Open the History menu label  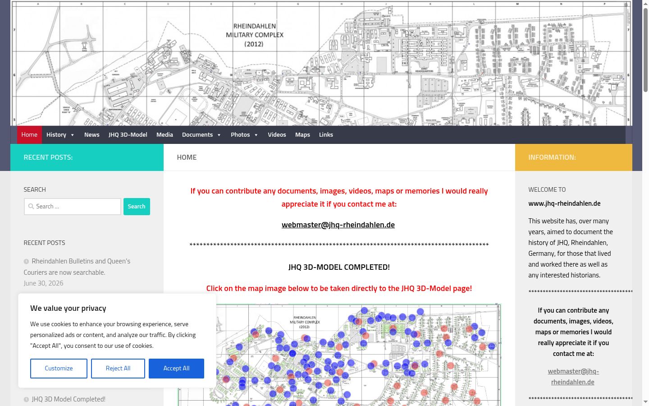56,135
